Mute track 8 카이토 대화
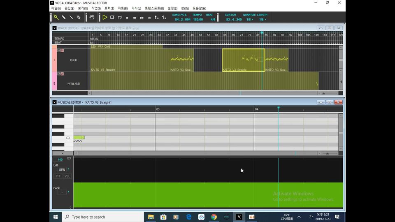 (59, 74)
